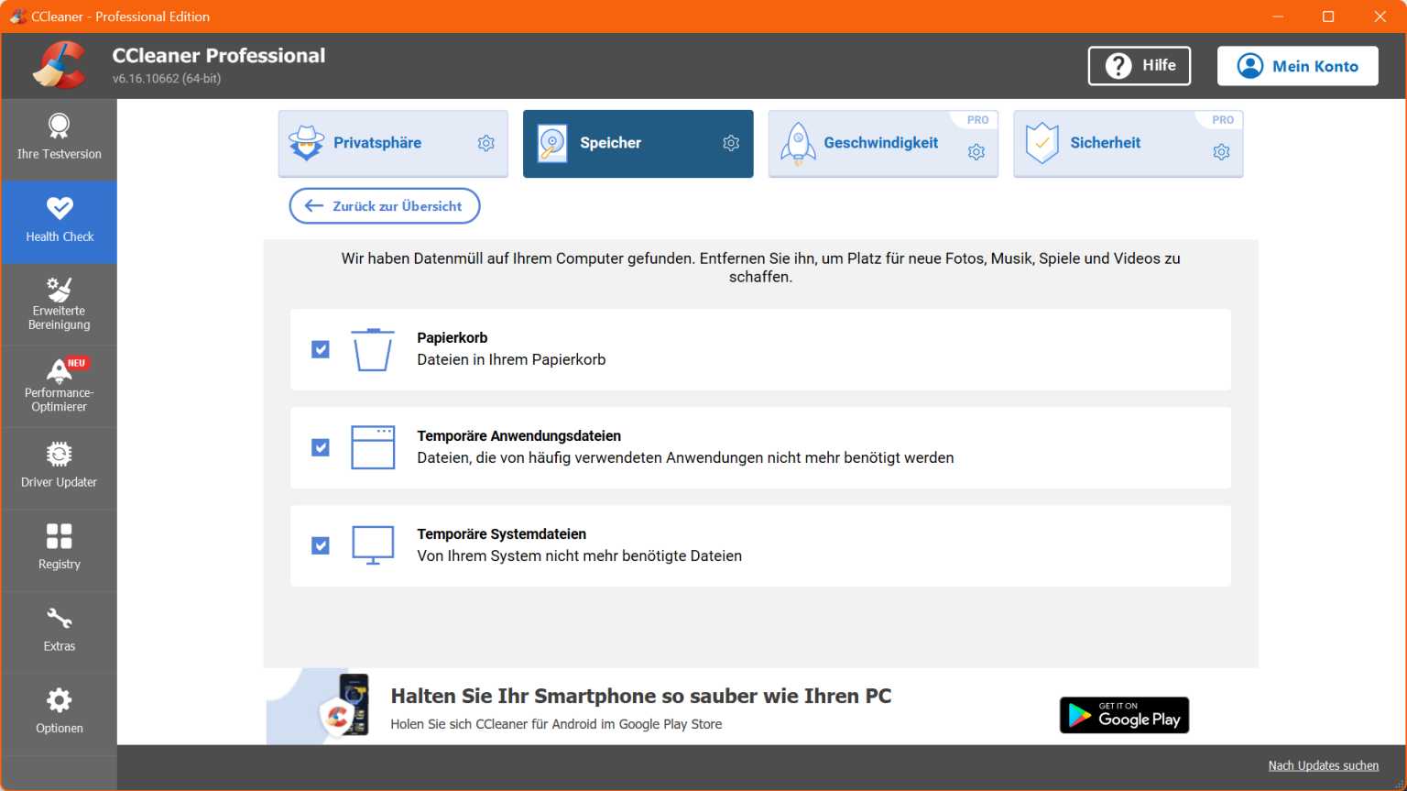Viewport: 1407px width, 791px height.
Task: Disable Temporäre Anwendungsdateien cleanup
Action: 320,447
